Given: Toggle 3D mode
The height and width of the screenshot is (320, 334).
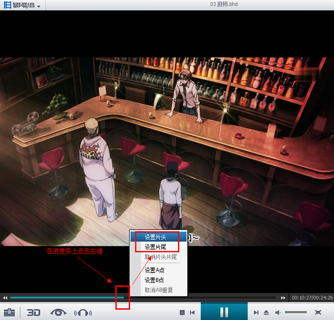Looking at the screenshot, I should click(x=34, y=313).
